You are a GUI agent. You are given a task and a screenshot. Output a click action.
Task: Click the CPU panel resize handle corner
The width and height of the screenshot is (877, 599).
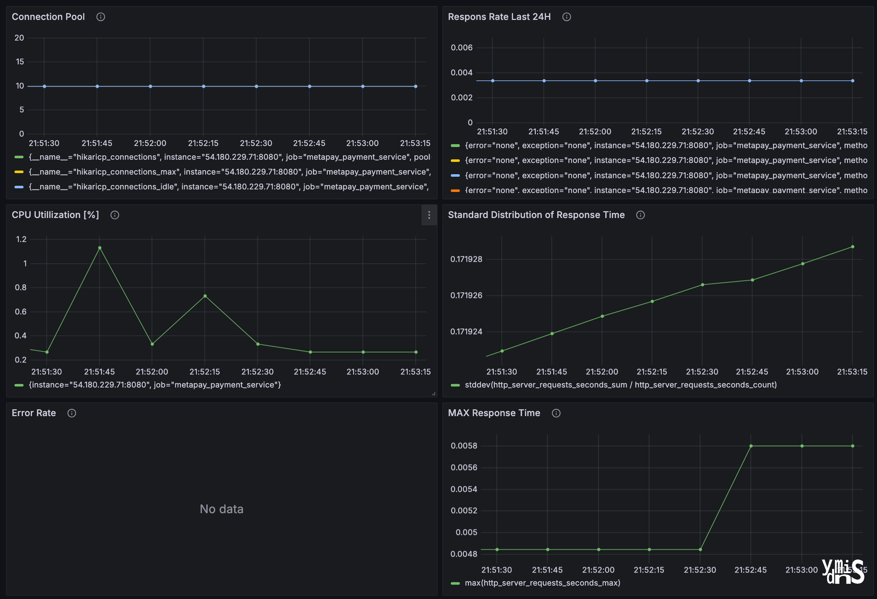point(433,394)
